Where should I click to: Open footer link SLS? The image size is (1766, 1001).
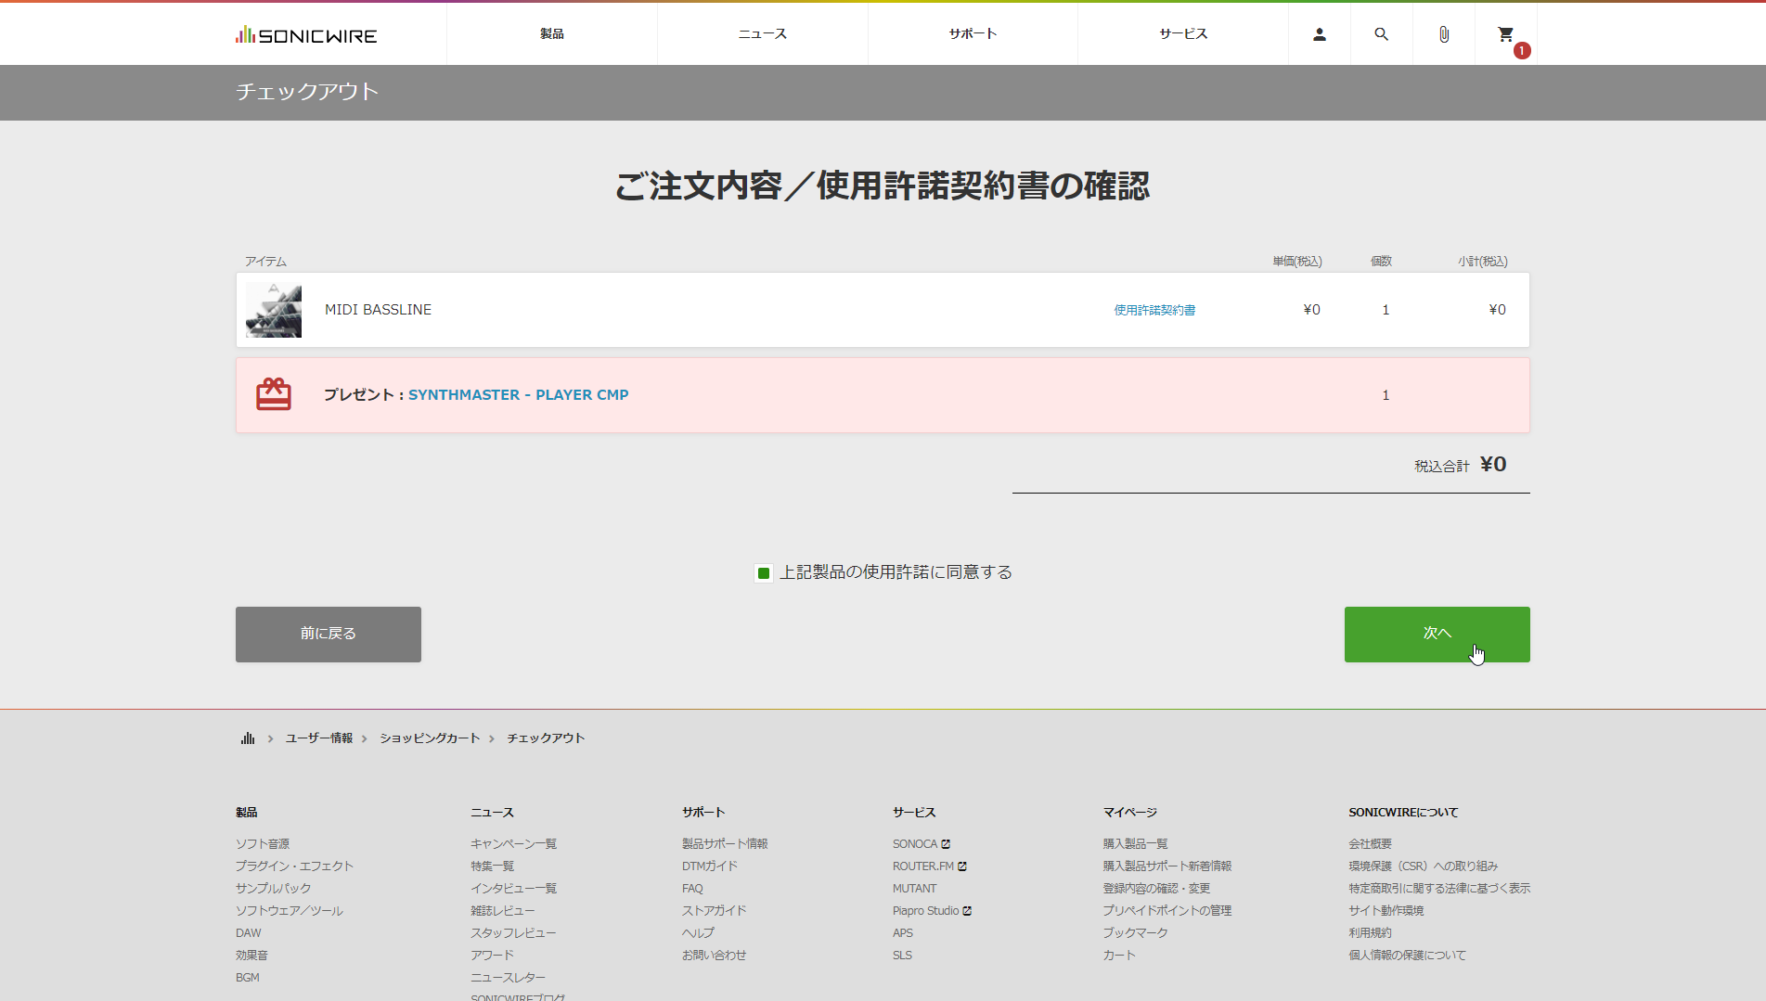point(902,956)
